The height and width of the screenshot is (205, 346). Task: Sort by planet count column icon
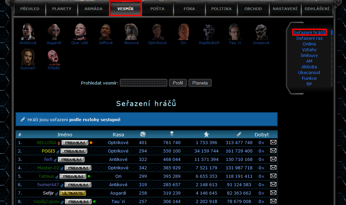(143, 134)
